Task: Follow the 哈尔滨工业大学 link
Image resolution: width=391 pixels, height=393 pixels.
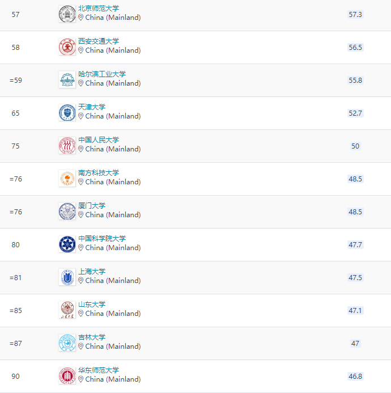Action: click(x=102, y=74)
